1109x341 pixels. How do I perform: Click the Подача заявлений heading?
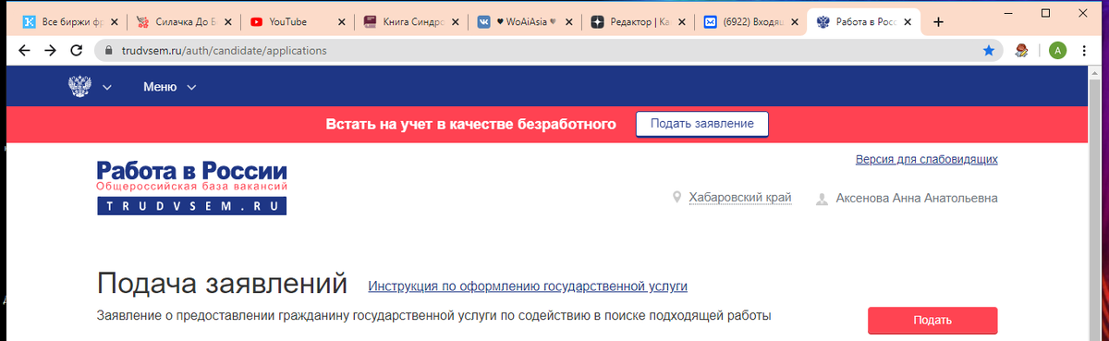(222, 283)
